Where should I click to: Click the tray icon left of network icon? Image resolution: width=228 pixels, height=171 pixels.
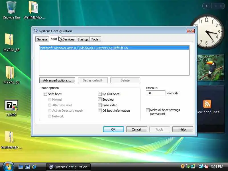(193, 166)
